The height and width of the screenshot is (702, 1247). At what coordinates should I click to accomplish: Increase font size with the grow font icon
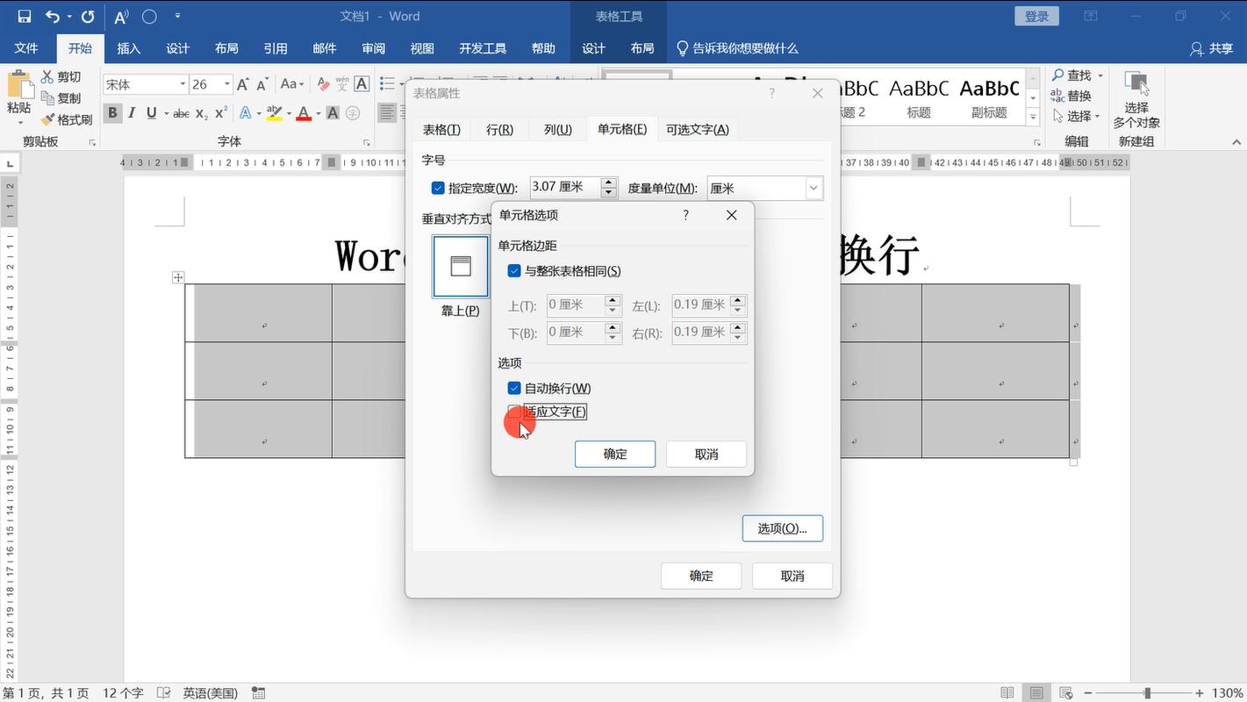pos(243,84)
